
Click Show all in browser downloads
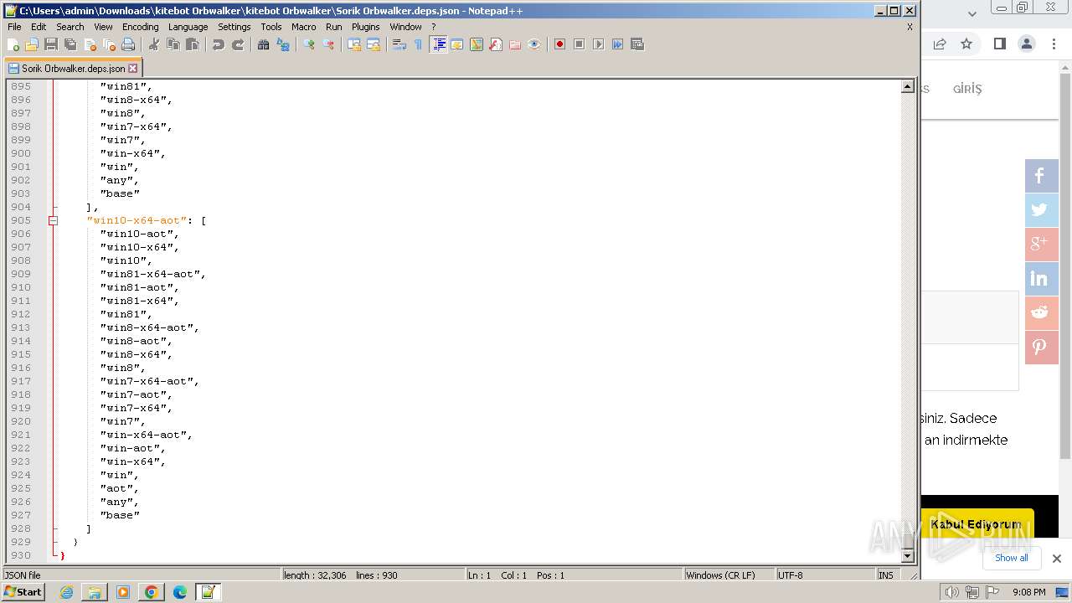click(1011, 558)
